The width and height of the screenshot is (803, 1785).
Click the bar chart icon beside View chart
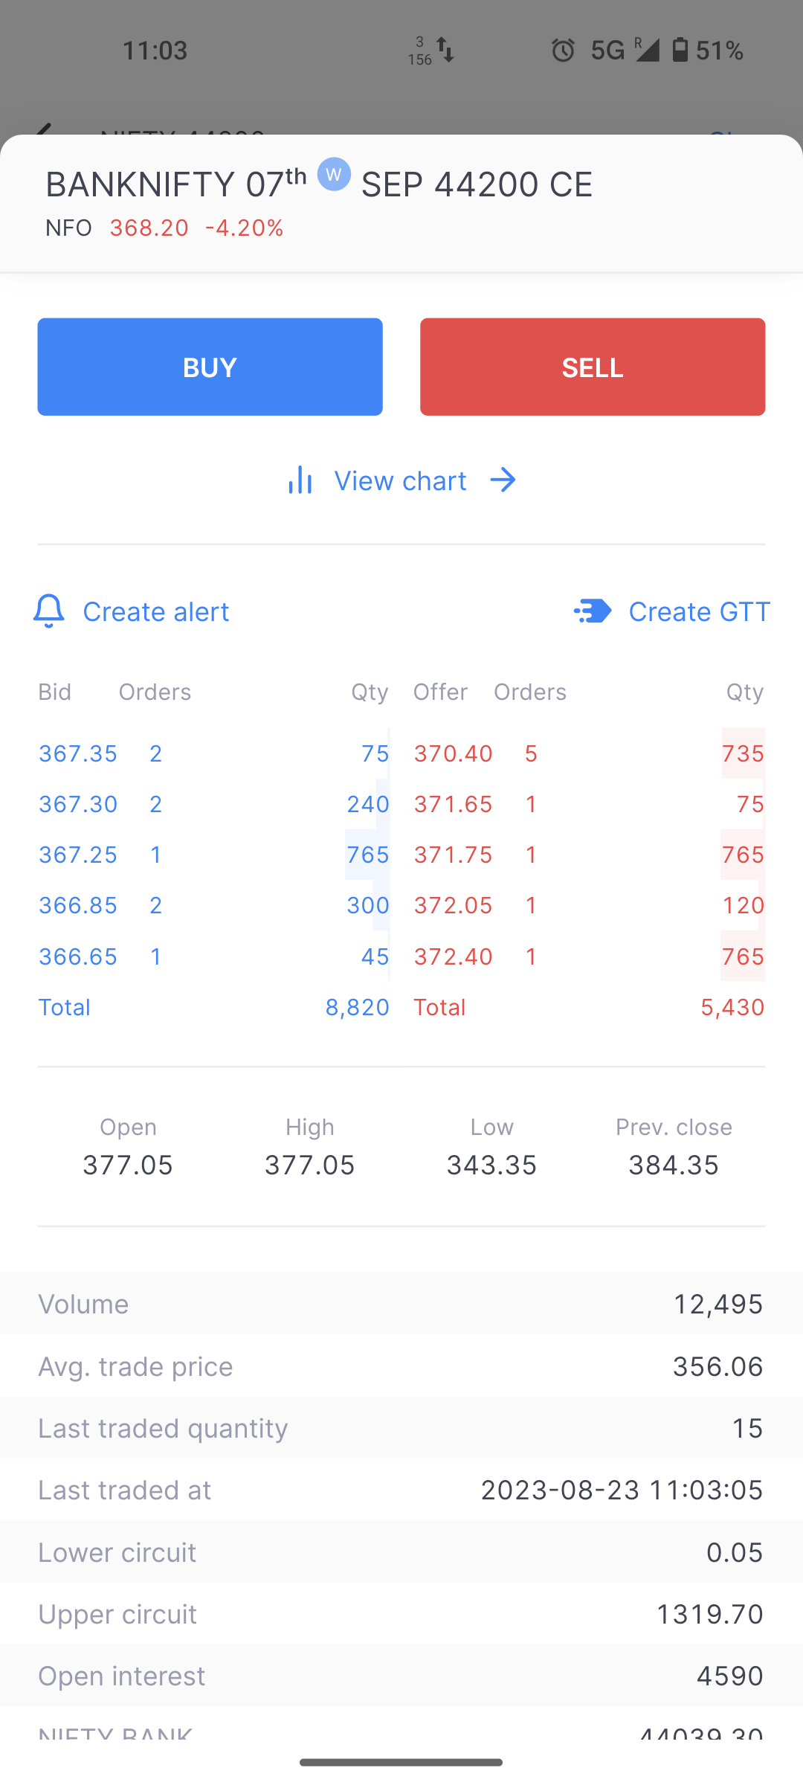click(x=300, y=480)
